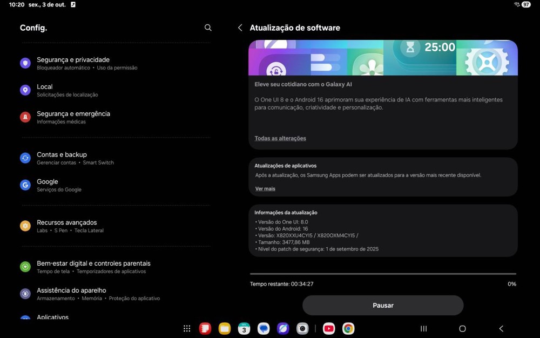Tap the notification icon beside date
This screenshot has width=540, height=338.
(73, 4)
